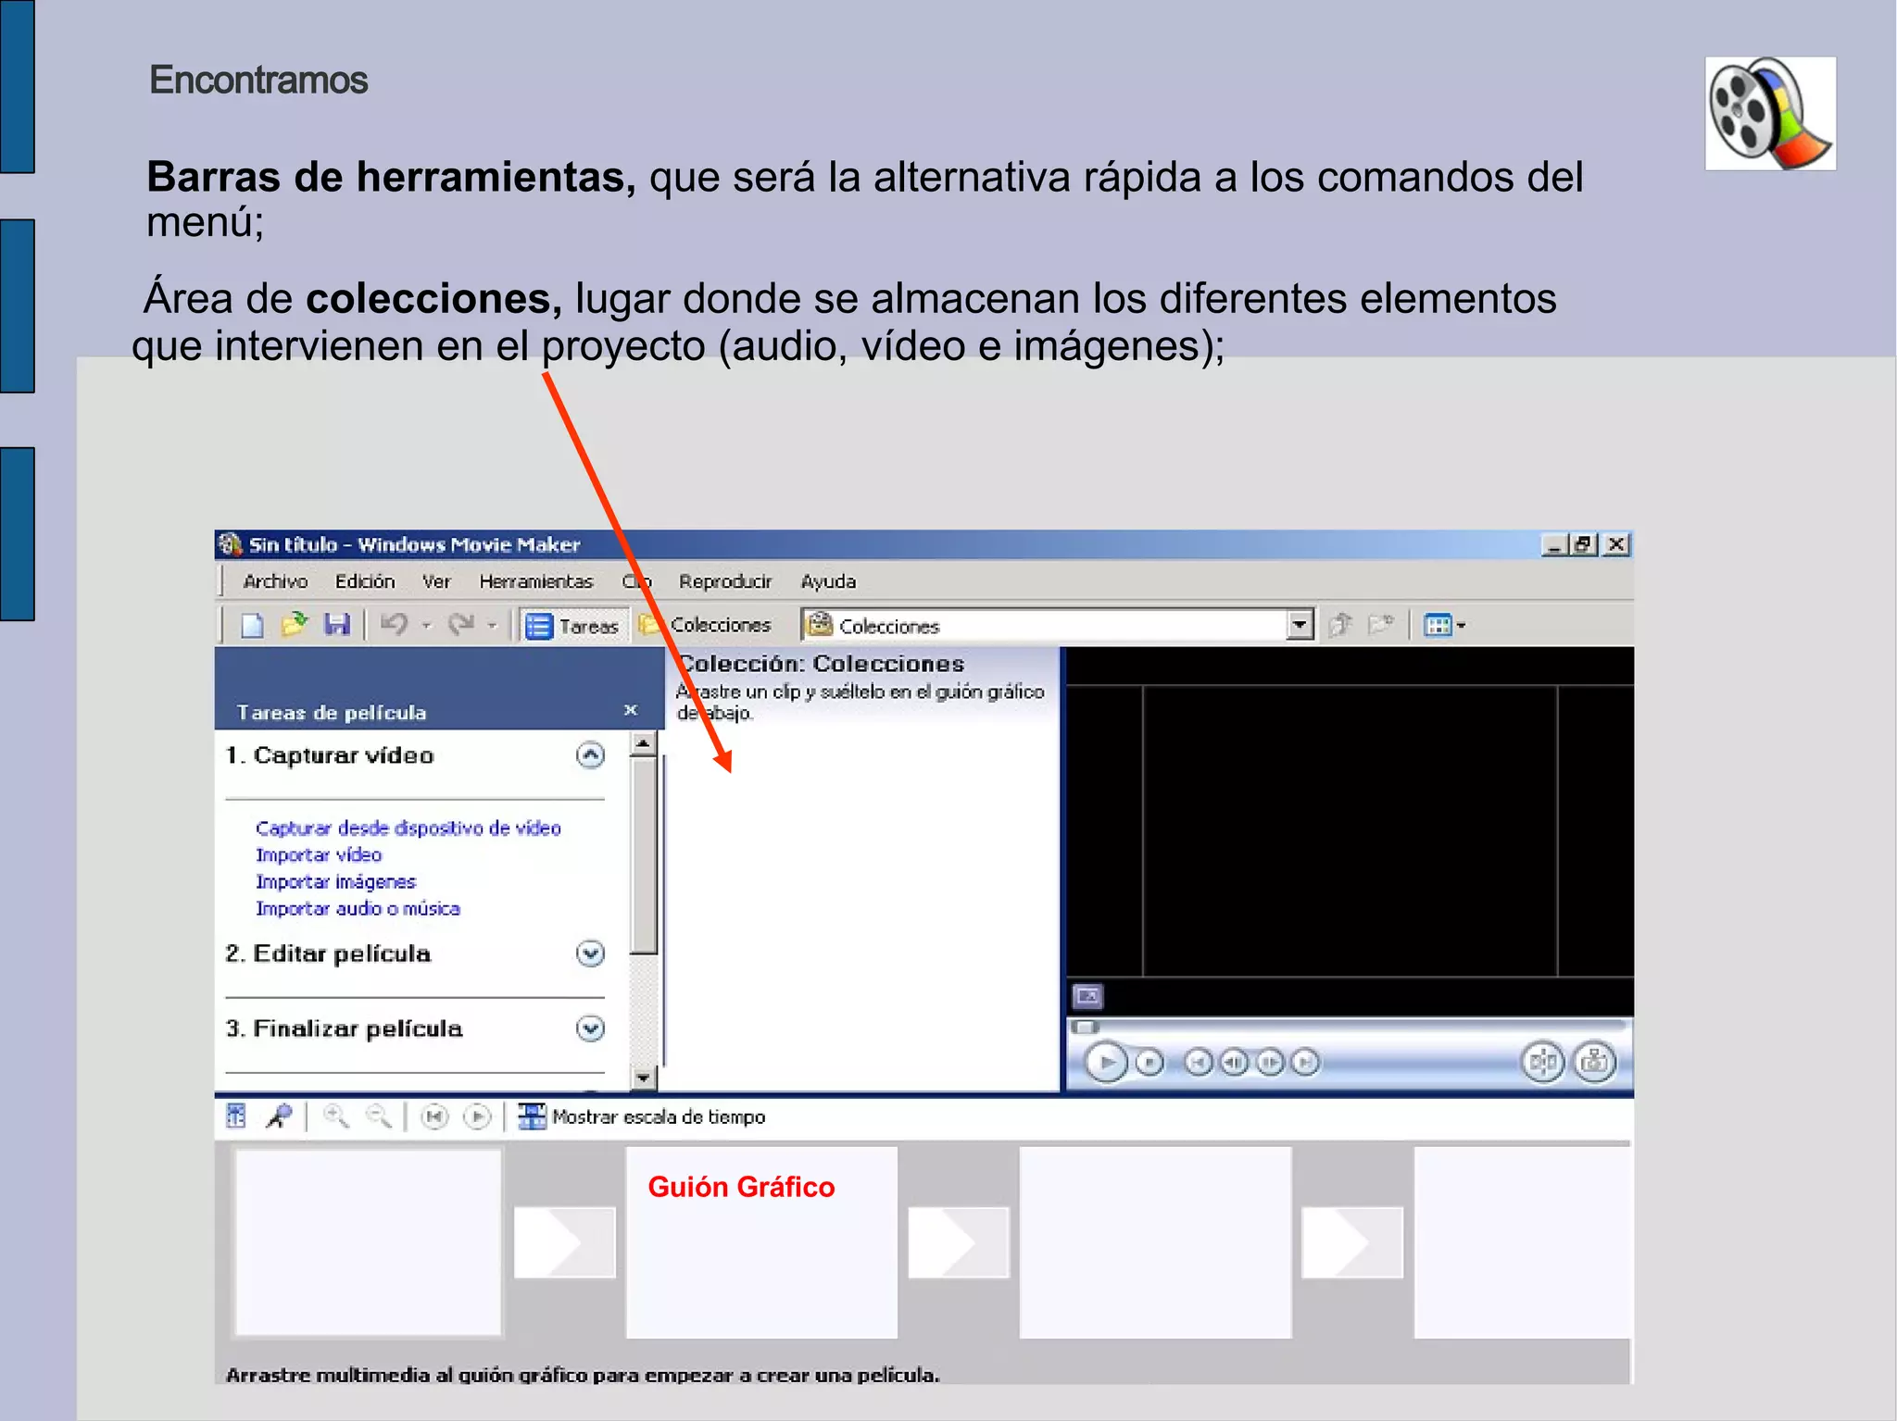Click the Save Project floppy icon
This screenshot has height=1421, width=1897.
336,625
